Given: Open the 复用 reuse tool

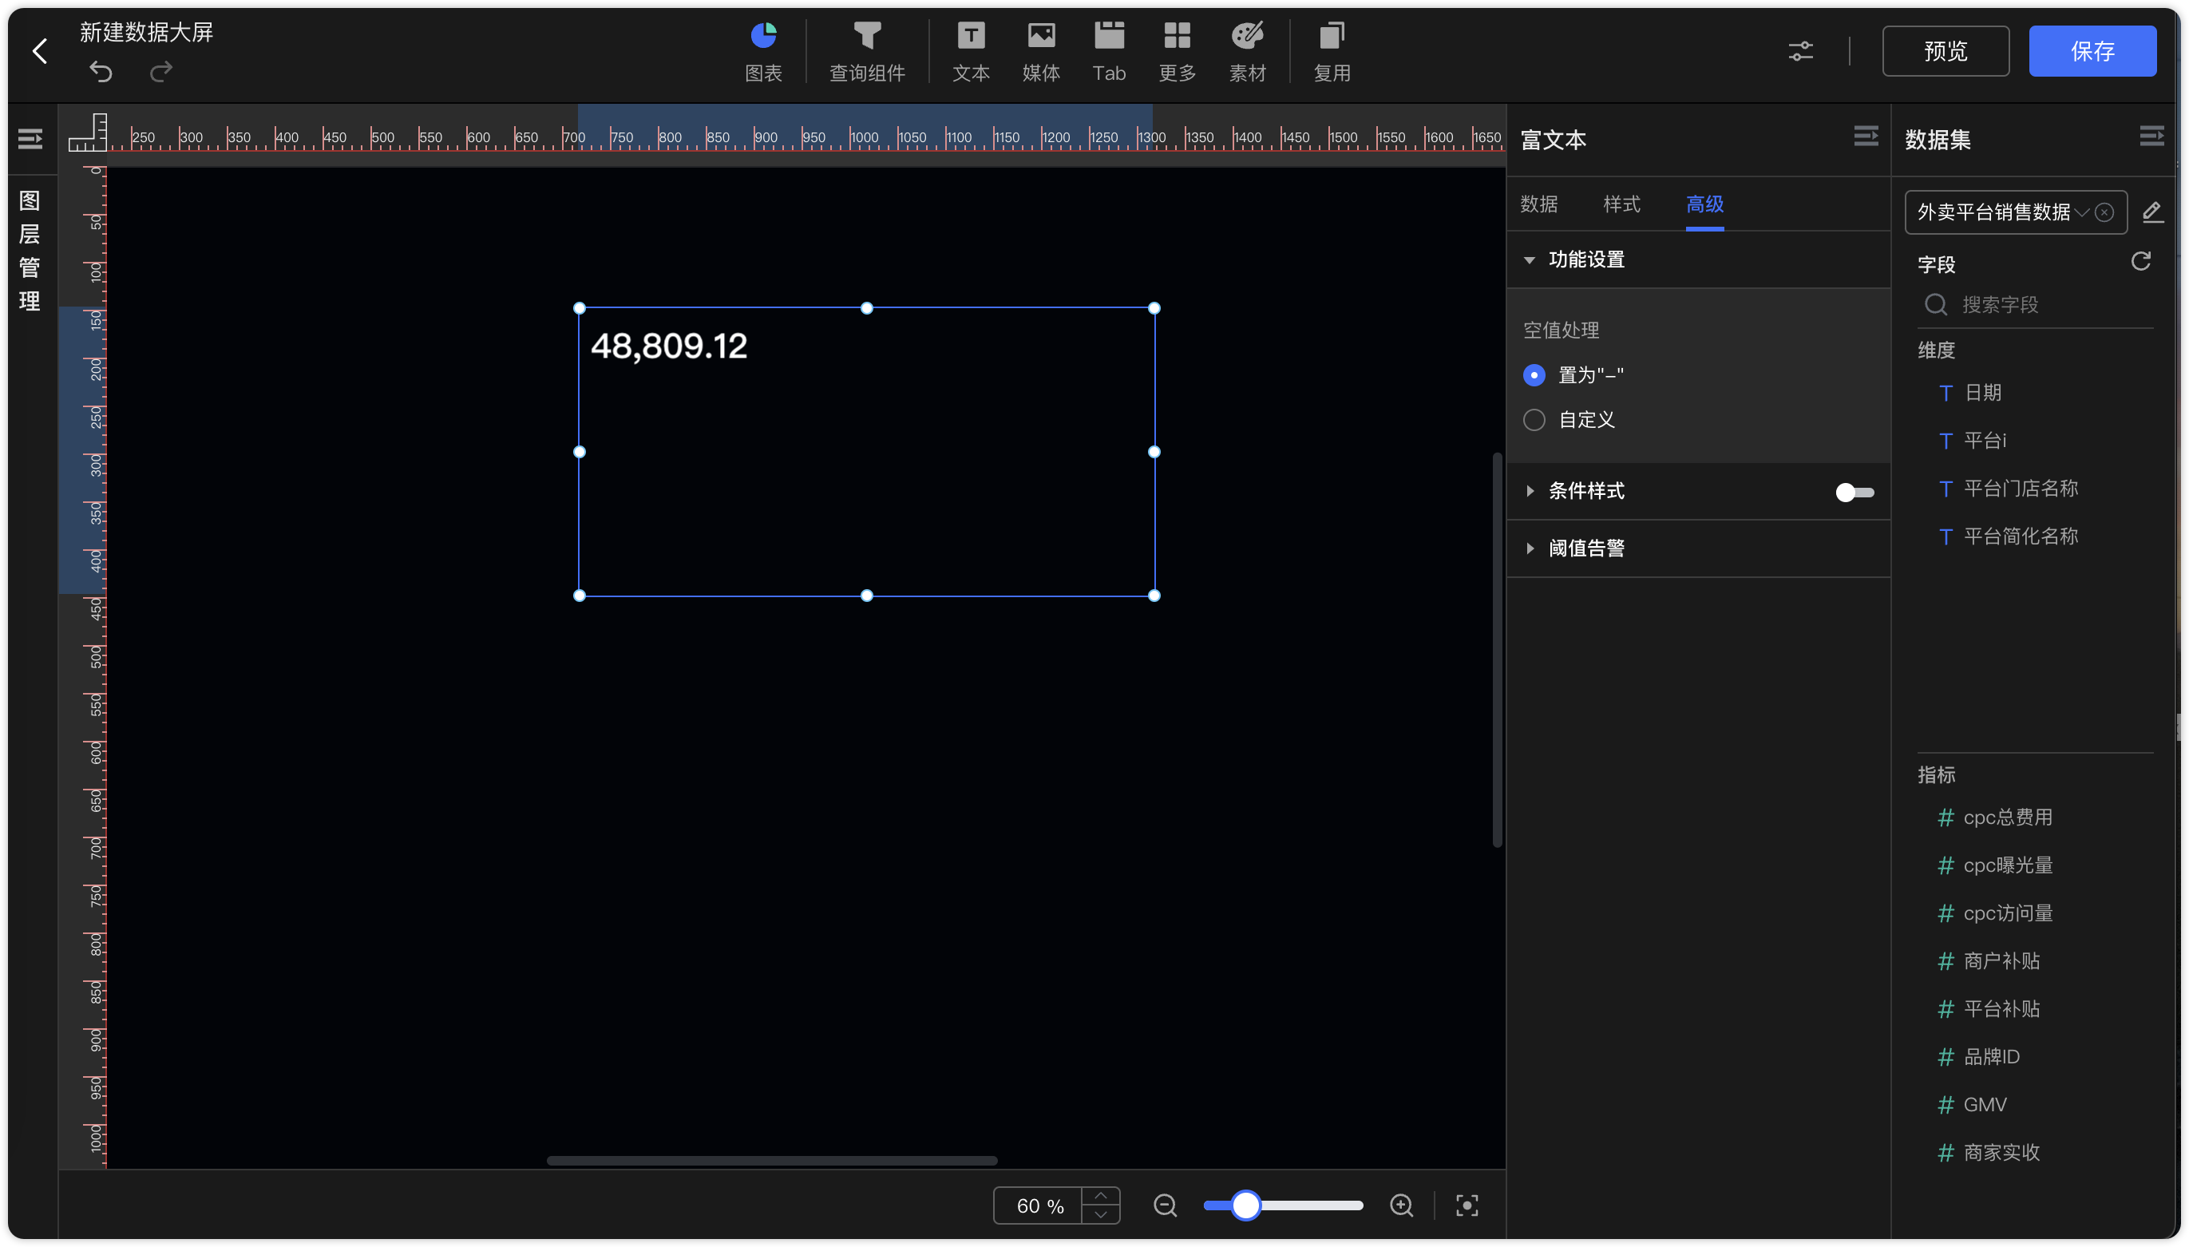Looking at the screenshot, I should click(x=1332, y=52).
